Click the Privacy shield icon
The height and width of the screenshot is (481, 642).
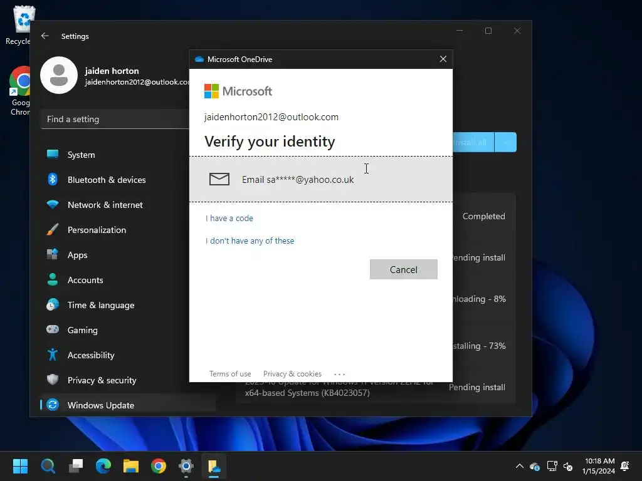pos(53,380)
